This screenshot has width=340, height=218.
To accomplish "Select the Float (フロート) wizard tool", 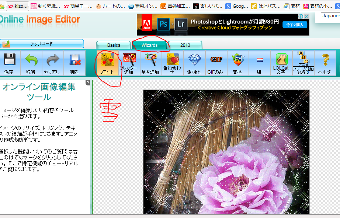I will [108, 63].
